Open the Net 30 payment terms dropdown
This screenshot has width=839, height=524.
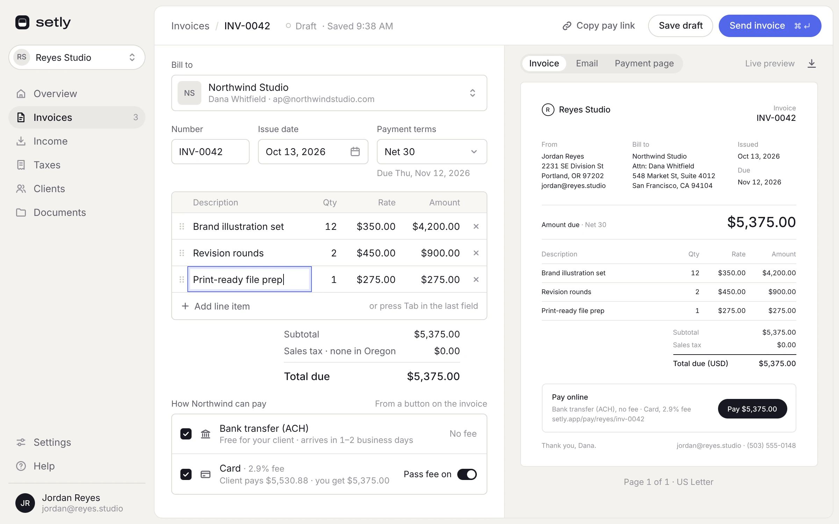click(432, 152)
